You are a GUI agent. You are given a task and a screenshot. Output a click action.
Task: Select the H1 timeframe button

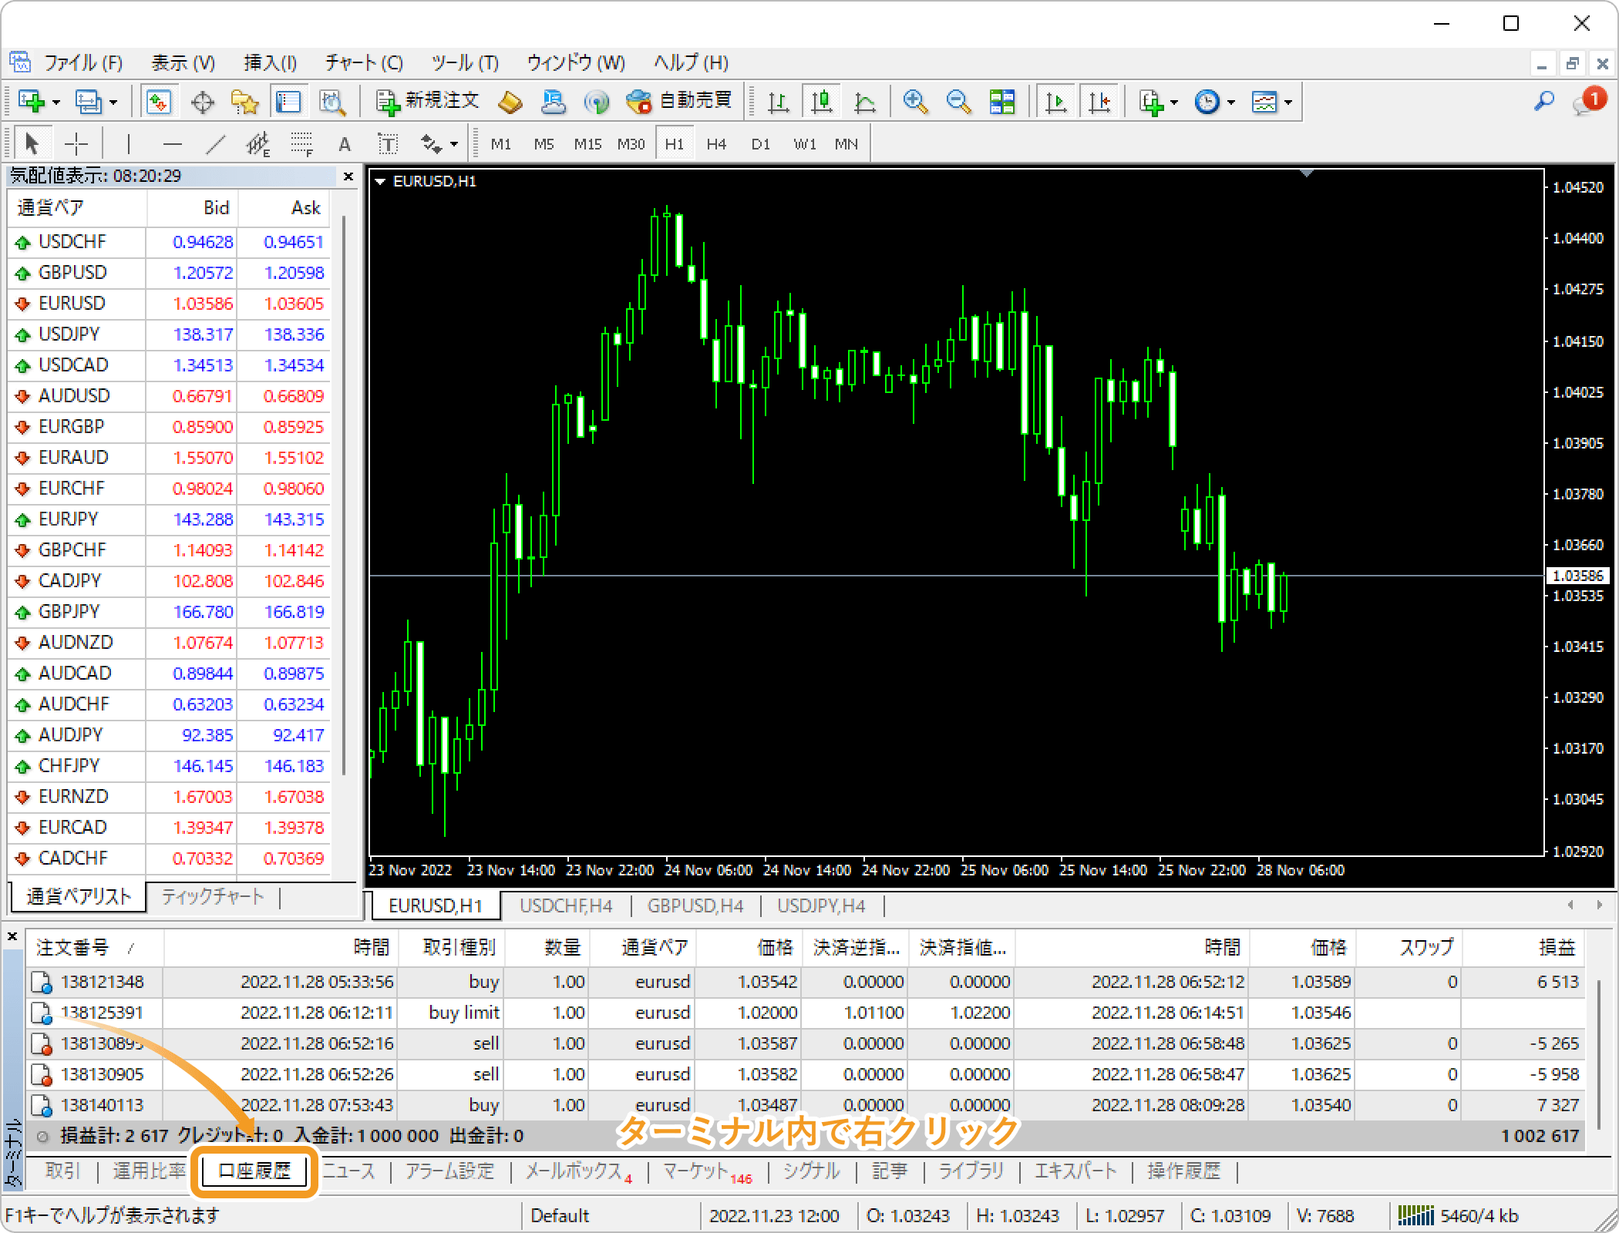(675, 144)
